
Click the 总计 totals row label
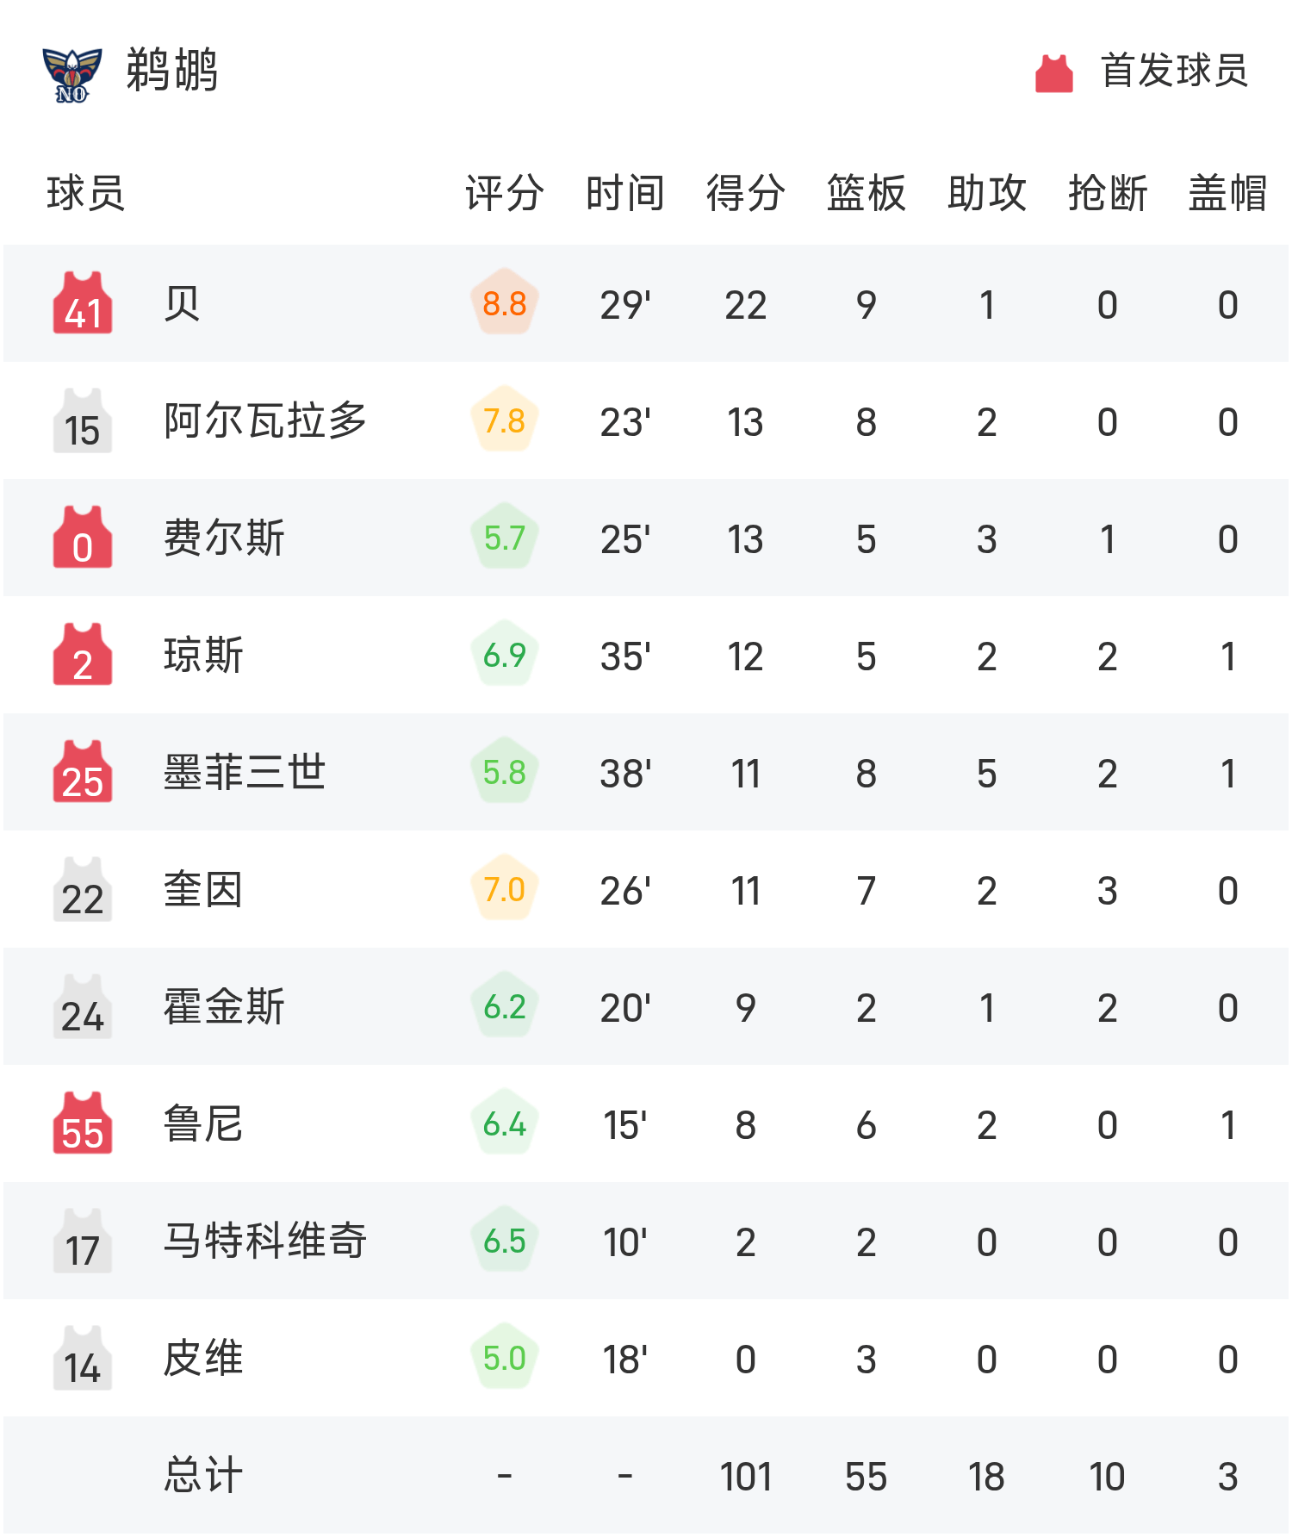(203, 1475)
